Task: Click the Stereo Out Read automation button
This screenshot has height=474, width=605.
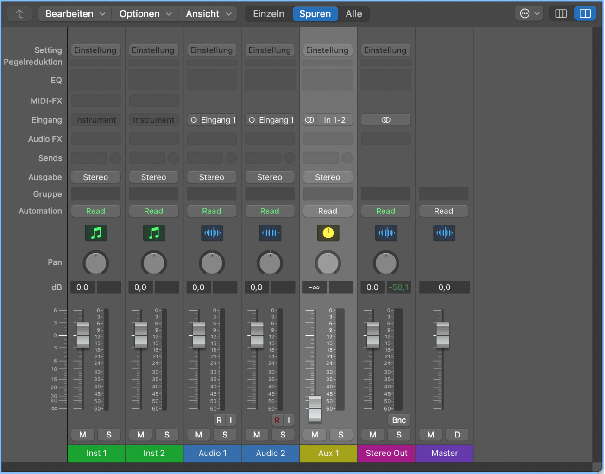Action: click(386, 211)
